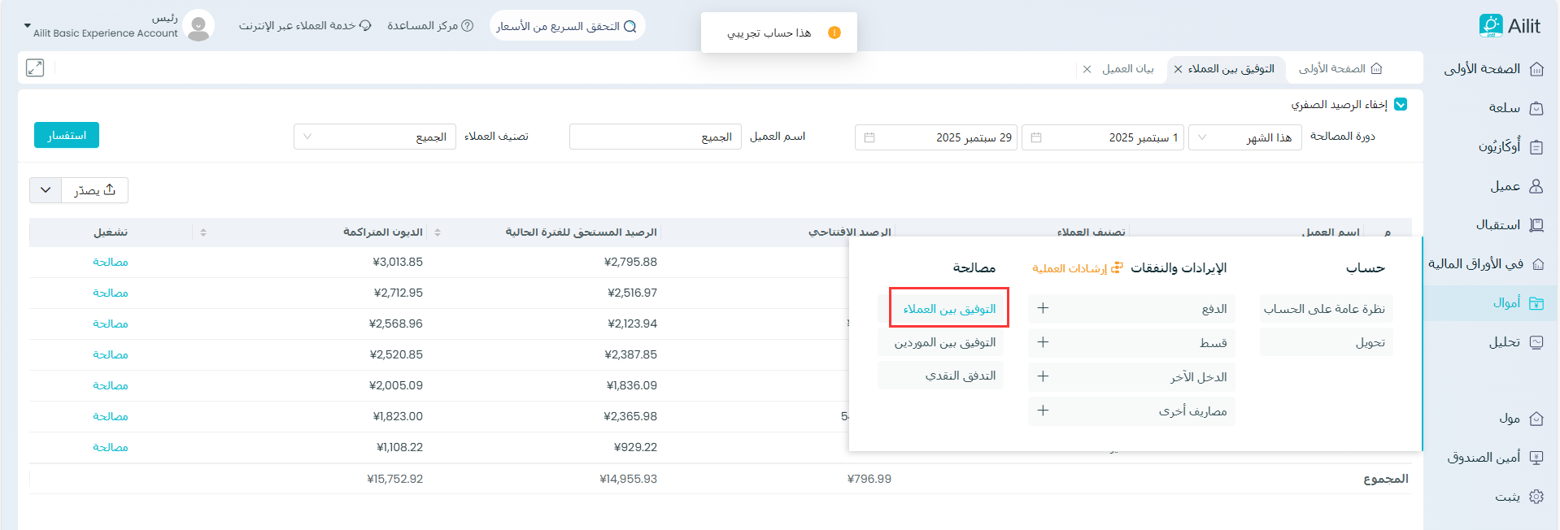Close the بيان العميل tab
This screenshot has width=1560, height=530.
pyautogui.click(x=1087, y=69)
